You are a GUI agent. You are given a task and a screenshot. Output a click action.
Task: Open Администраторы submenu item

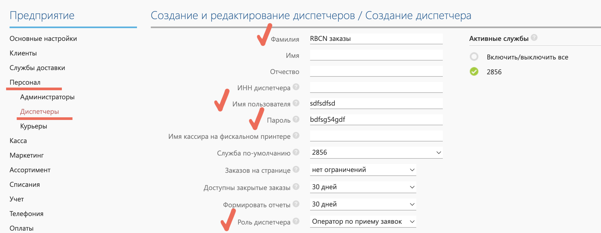(47, 97)
